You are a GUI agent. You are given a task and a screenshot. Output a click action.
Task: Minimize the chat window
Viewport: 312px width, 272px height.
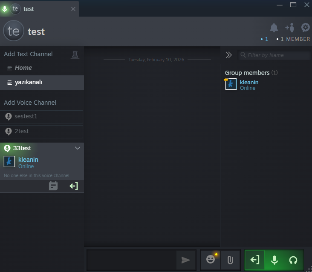(280, 5)
